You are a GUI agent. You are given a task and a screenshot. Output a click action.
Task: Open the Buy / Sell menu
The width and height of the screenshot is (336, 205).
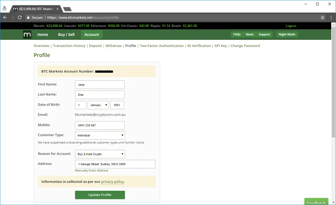coord(66,35)
